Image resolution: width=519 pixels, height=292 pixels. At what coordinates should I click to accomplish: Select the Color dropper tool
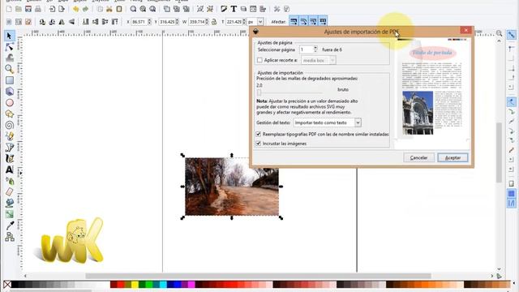(9, 225)
